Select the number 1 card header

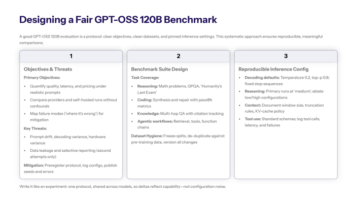[x=71, y=56]
